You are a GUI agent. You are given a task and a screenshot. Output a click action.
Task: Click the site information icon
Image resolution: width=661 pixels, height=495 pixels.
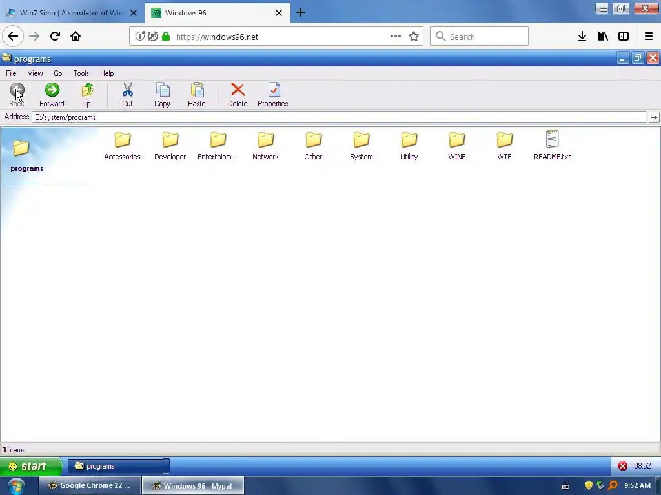(140, 36)
